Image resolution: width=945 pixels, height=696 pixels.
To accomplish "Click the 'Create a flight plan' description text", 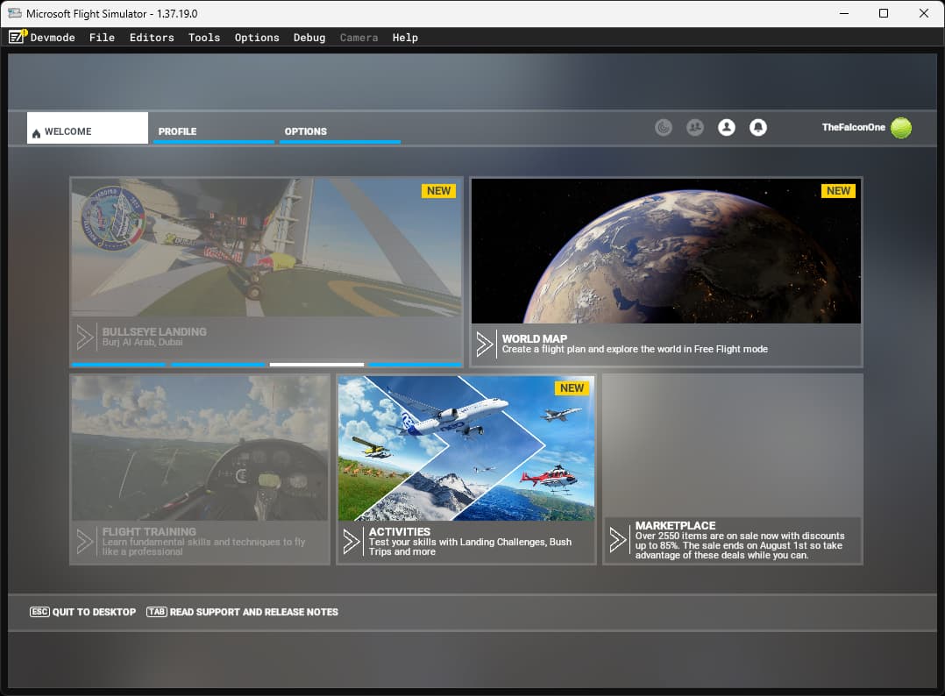I will [x=635, y=349].
